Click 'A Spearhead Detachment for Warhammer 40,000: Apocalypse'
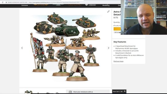Viewport: 167px width, 94px height. (126, 47)
